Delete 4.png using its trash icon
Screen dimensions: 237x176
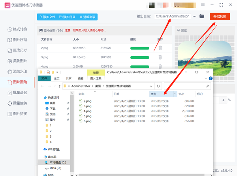click(x=160, y=66)
